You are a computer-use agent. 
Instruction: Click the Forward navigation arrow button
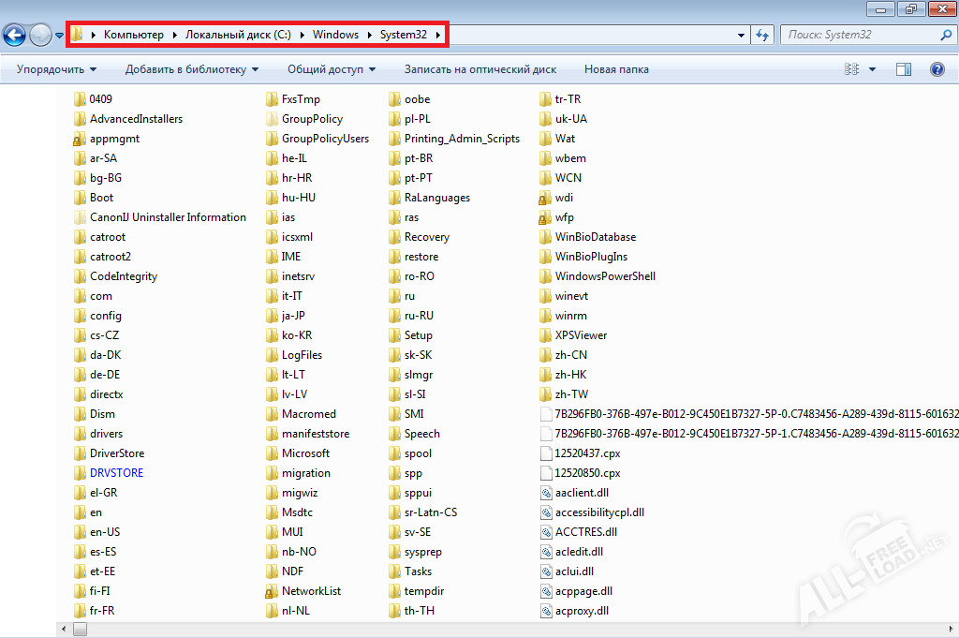click(x=40, y=36)
